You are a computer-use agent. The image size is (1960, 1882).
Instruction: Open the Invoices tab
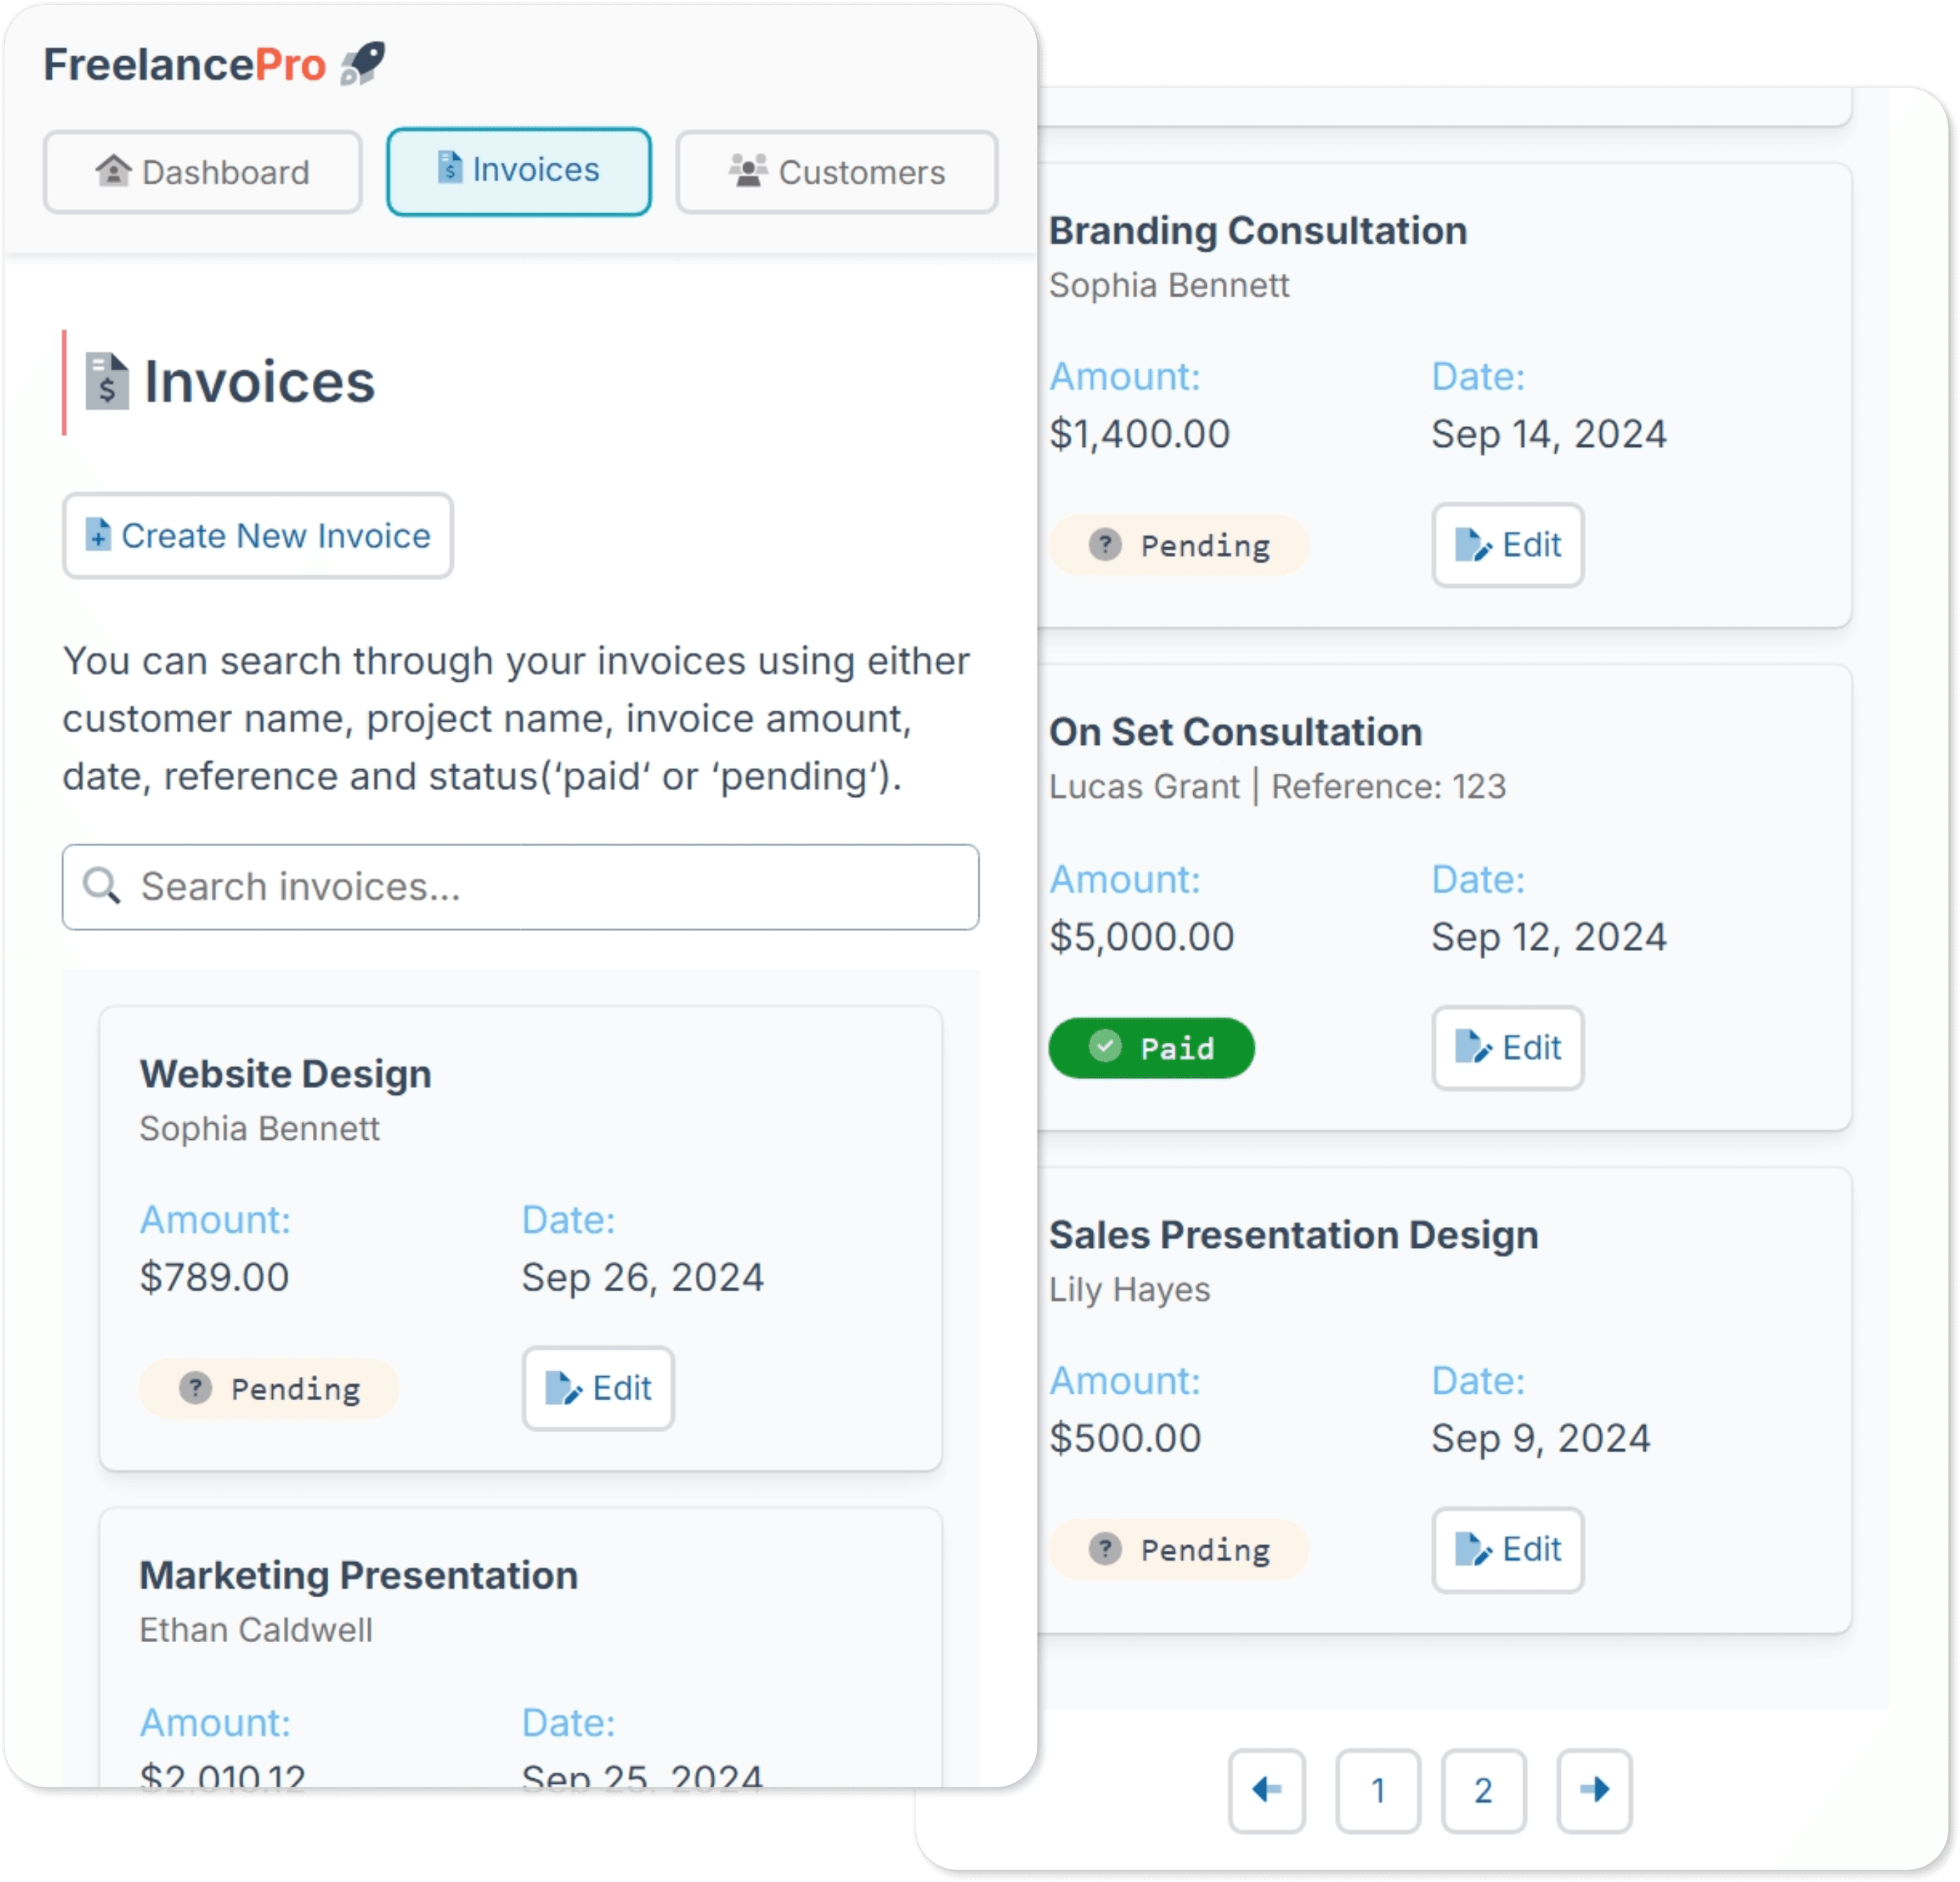pyautogui.click(x=518, y=170)
